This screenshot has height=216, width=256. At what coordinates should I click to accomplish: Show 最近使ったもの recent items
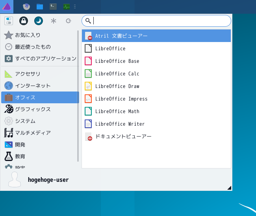(x=40, y=47)
